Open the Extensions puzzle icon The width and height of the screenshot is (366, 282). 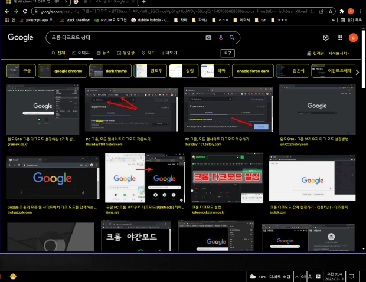point(342,11)
